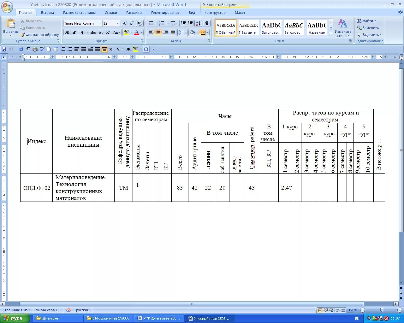Click the Paste (Вставить) clipboard icon
Screen dimensions: 404x323
point(11,24)
